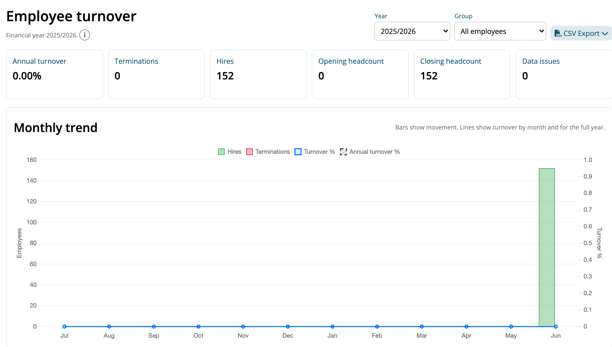Select the Hires 152 summary card
The width and height of the screenshot is (612, 347).
(x=258, y=74)
